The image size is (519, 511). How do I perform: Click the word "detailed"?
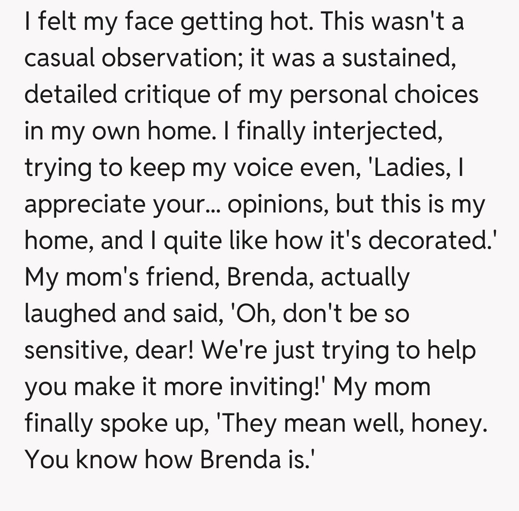(x=71, y=94)
